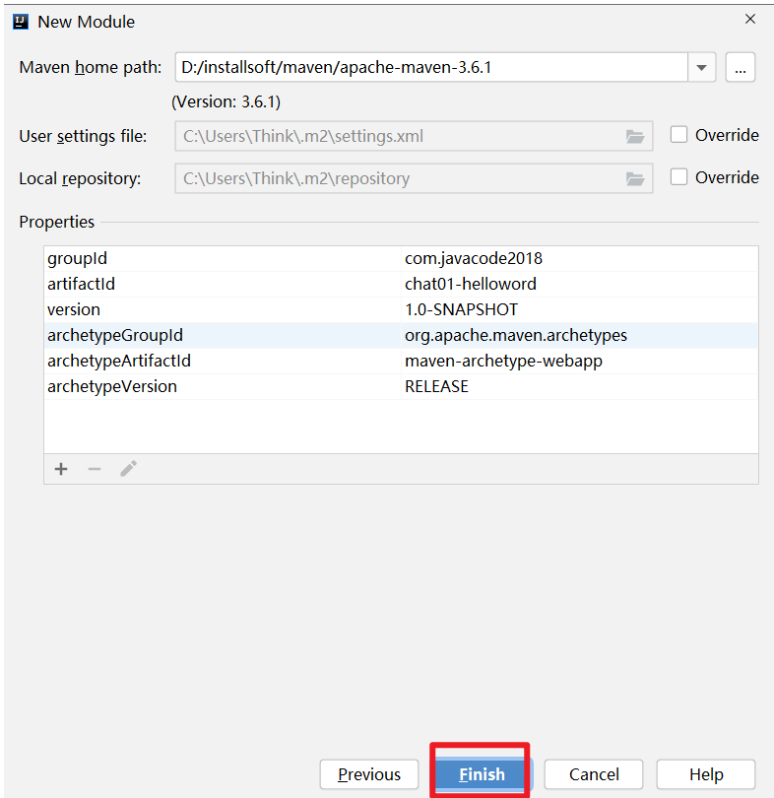Expand the Maven home path dropdown

click(x=701, y=68)
